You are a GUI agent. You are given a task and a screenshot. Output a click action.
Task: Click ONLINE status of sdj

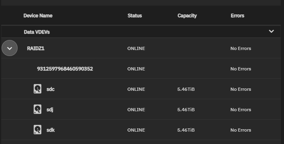coord(136,110)
